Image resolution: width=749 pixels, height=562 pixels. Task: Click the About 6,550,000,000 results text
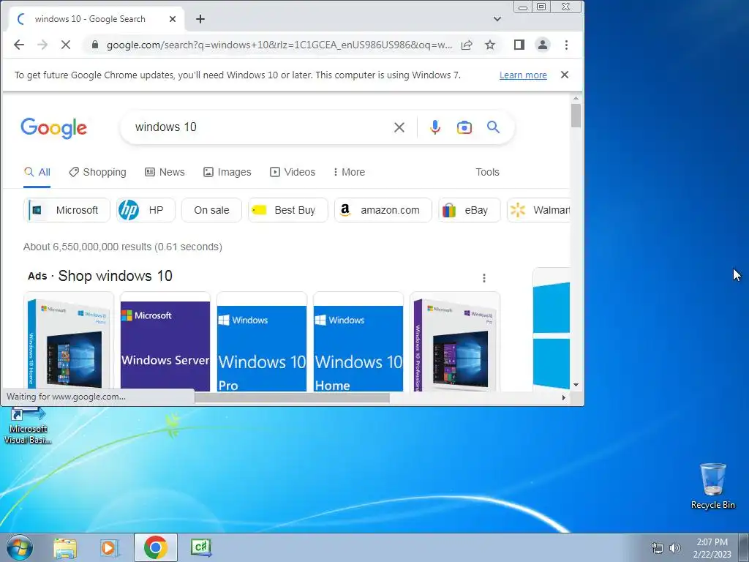(x=123, y=247)
